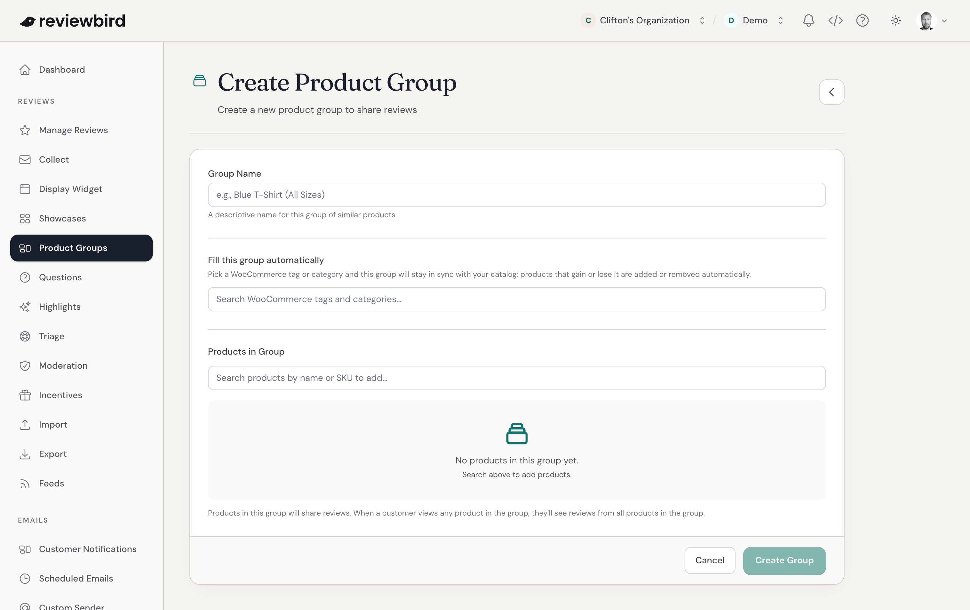Click the Dashboard home icon
This screenshot has height=610, width=970.
[25, 70]
